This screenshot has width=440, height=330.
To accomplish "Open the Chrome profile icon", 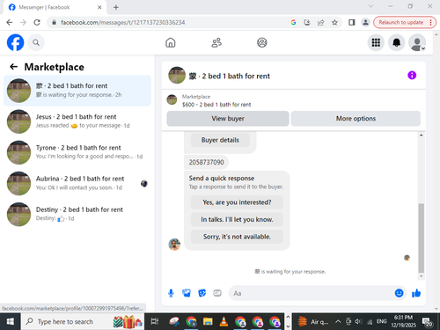I will (365, 23).
